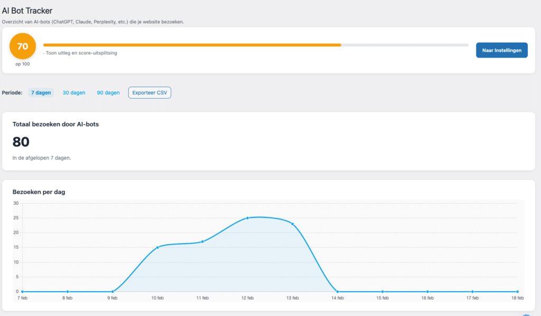Select the 11 feb data point on chart
Viewport: 541px width, 316px height.
(x=202, y=242)
